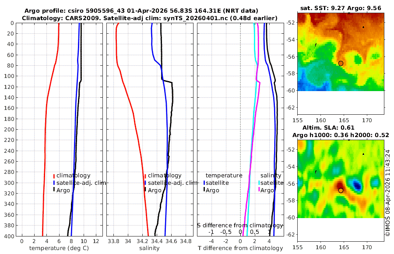Click magenta salinity Argo legend marker
The width and height of the screenshot is (394, 254).
pyautogui.click(x=259, y=190)
